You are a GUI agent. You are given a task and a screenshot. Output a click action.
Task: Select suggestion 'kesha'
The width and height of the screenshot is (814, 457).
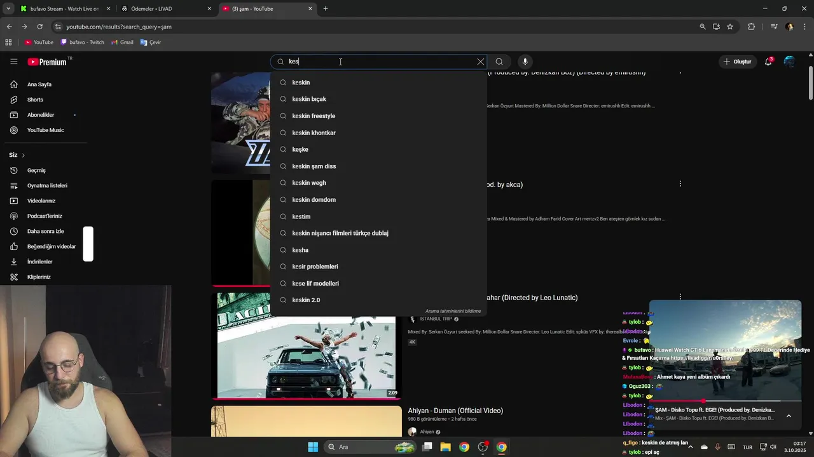point(378,250)
